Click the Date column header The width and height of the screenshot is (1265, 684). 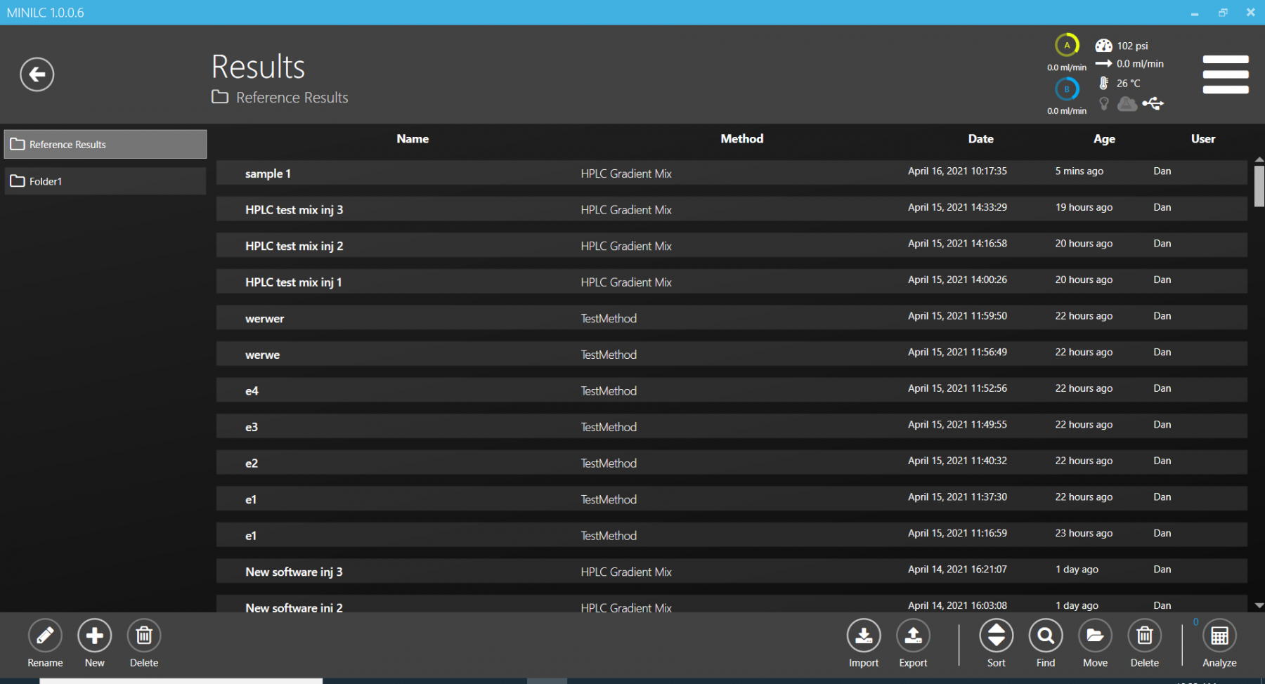pyautogui.click(x=980, y=139)
